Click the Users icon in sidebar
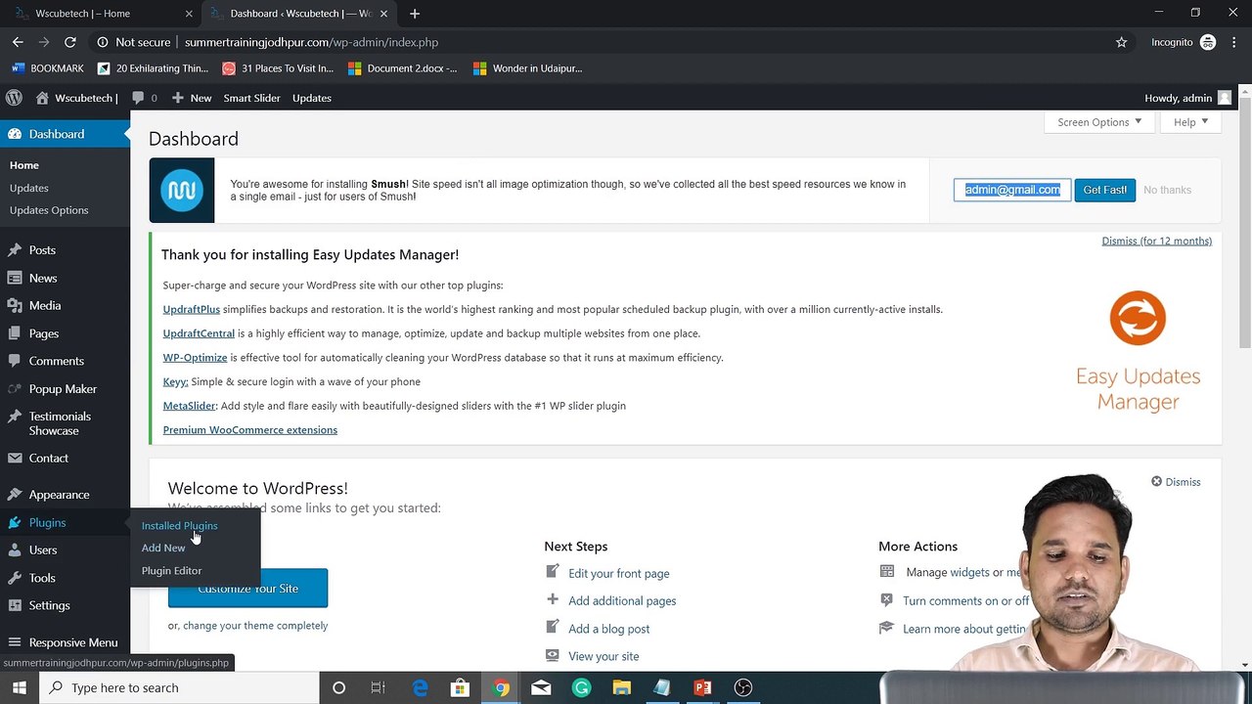The height and width of the screenshot is (704, 1252). (x=15, y=550)
